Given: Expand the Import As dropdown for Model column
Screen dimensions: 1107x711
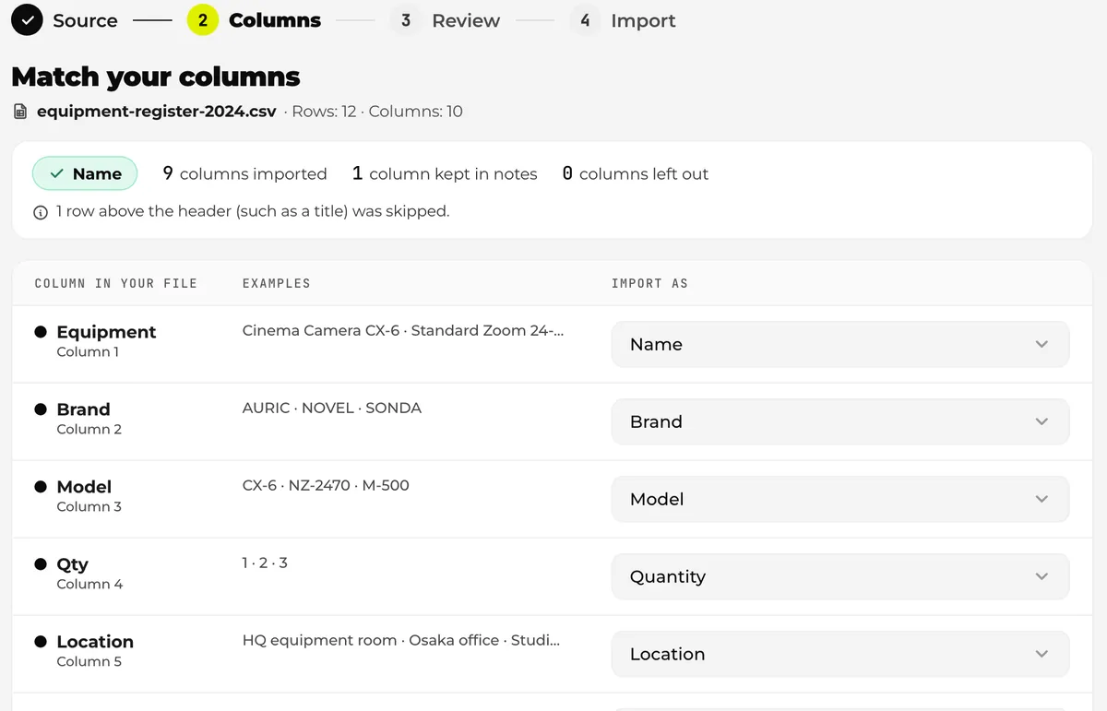Looking at the screenshot, I should pyautogui.click(x=840, y=499).
